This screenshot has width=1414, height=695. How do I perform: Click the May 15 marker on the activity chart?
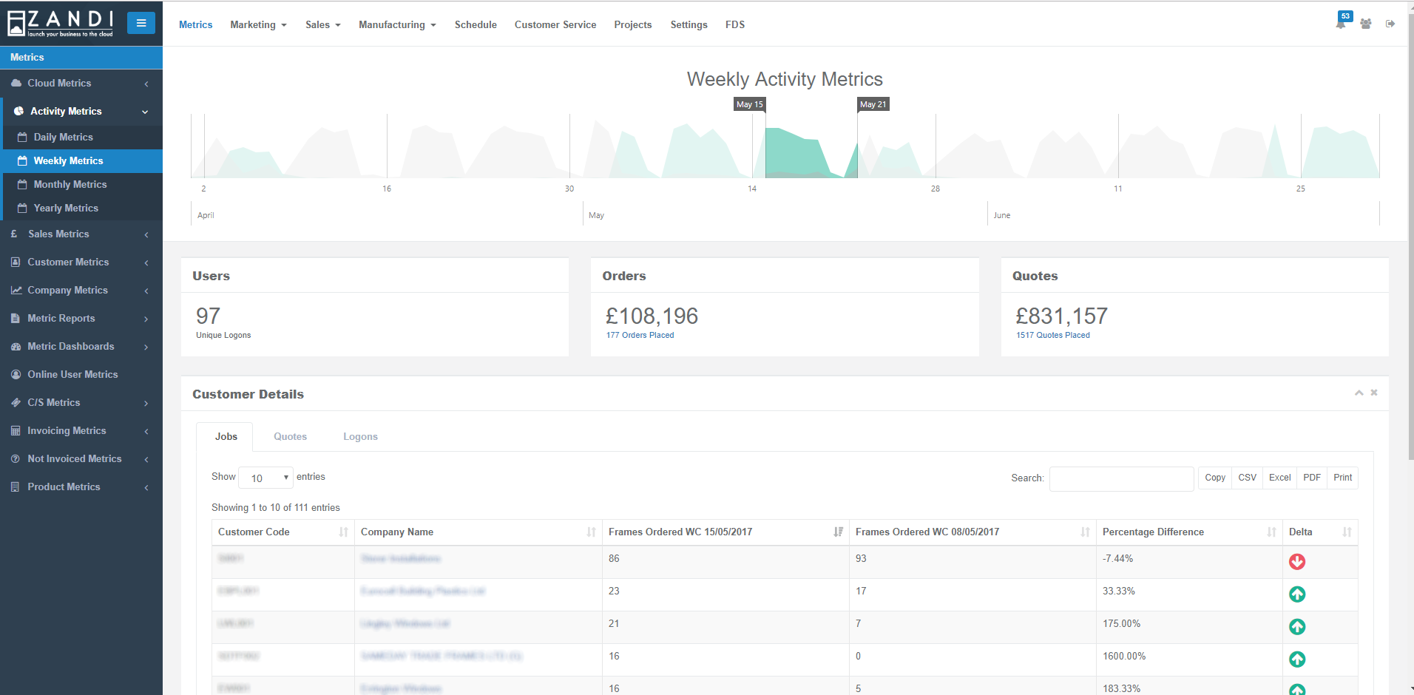(748, 104)
